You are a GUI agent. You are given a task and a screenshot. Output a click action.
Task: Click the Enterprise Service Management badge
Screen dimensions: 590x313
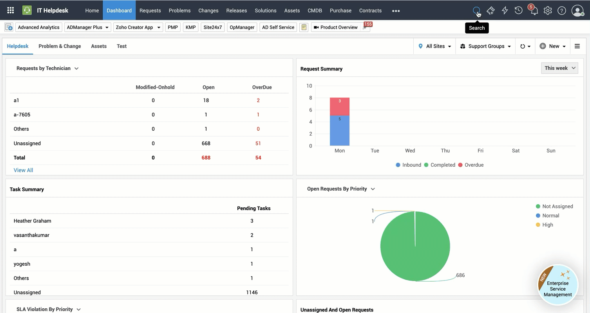pos(557,284)
